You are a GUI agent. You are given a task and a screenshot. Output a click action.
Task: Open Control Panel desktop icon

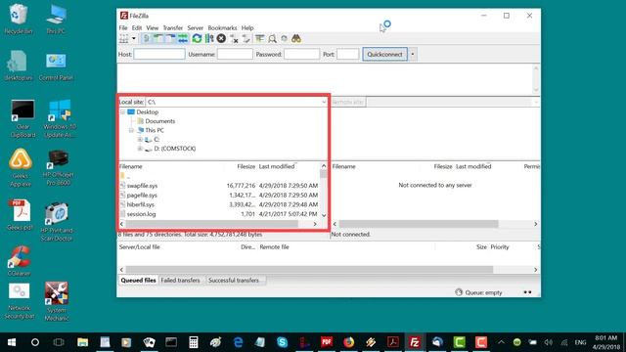coord(56,66)
